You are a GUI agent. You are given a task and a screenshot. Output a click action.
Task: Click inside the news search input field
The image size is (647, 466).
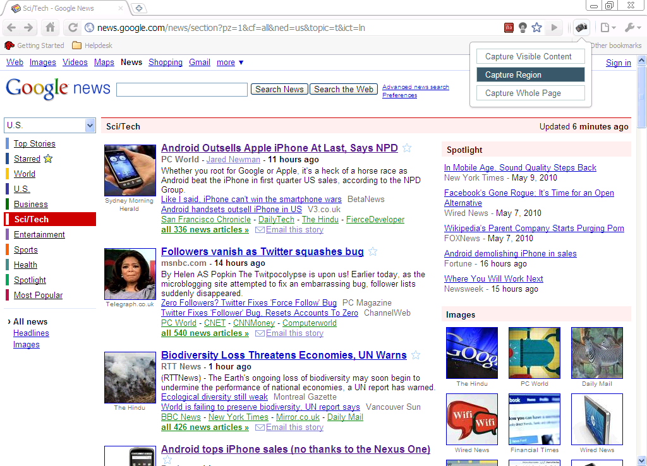[181, 89]
